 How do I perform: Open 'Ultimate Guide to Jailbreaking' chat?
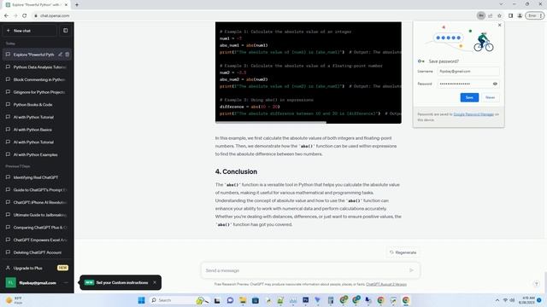[37, 215]
